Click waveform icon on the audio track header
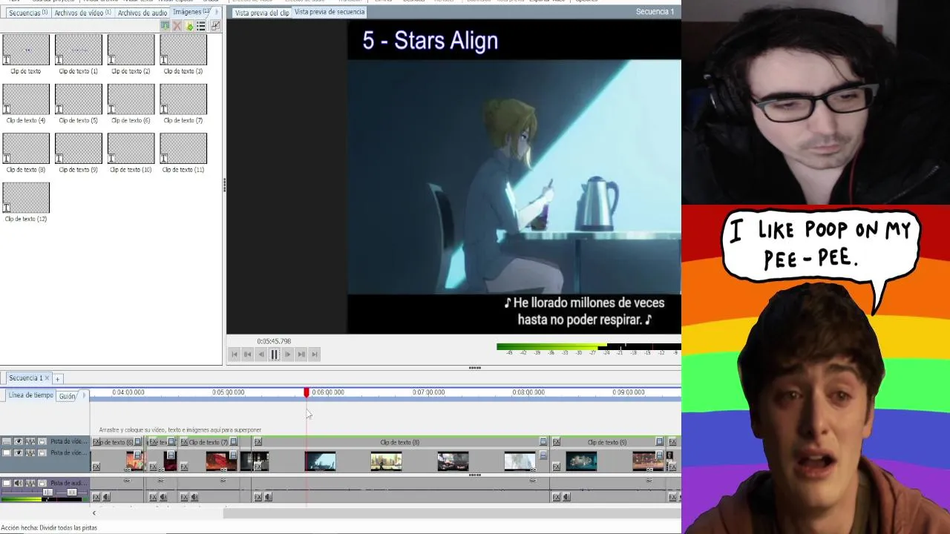Viewport: 950px width, 534px height. (x=30, y=483)
